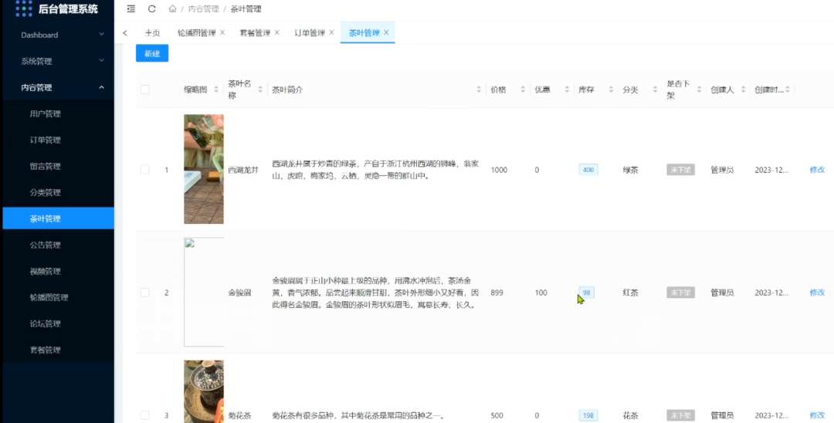Viewport: 834px width, 423px height.
Task: Close the 茶叶管理 tab
Action: [386, 32]
